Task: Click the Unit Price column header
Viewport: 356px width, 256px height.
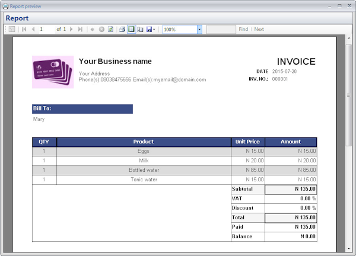Action: pyautogui.click(x=247, y=142)
